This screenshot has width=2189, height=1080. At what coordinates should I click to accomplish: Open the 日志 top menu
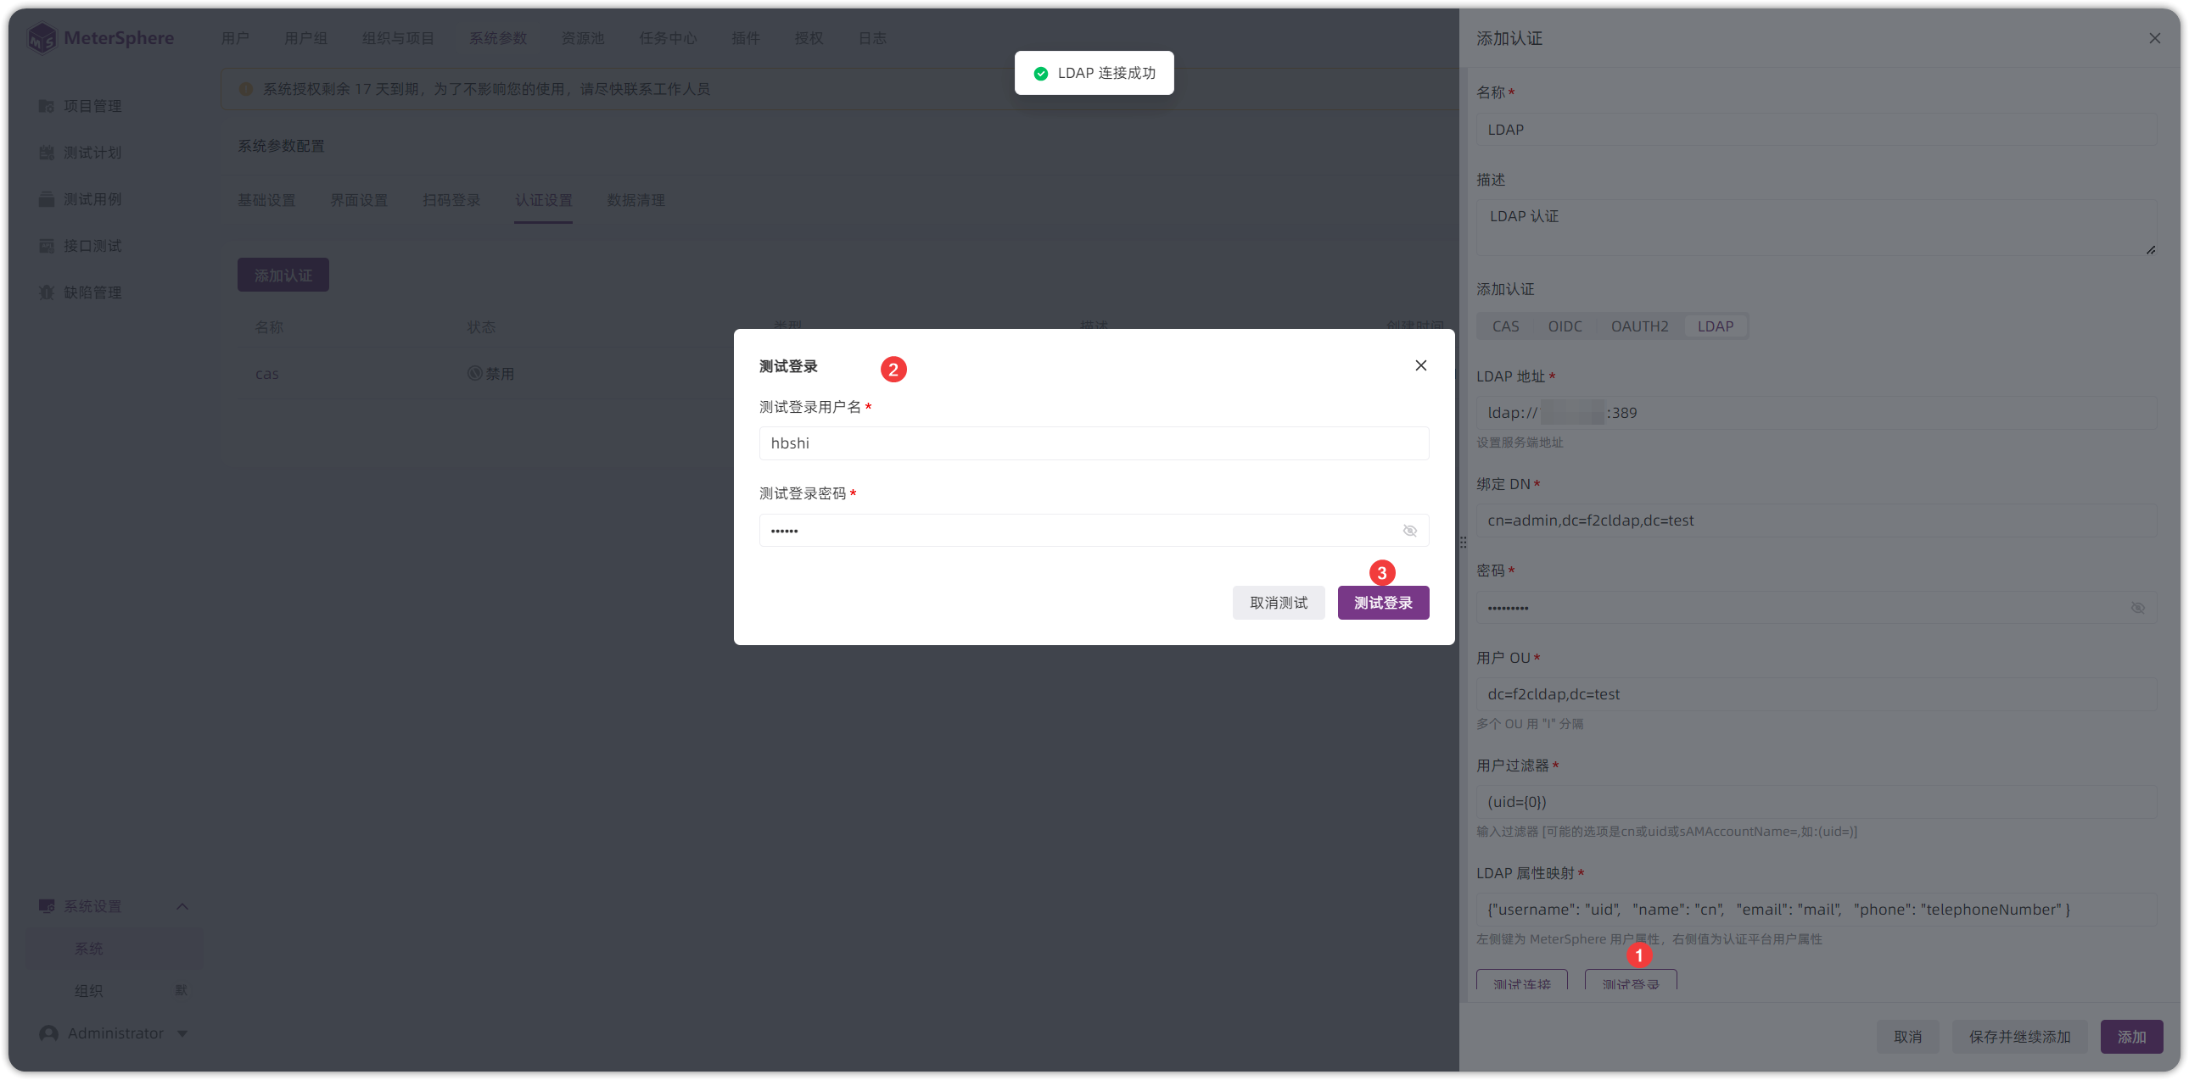872,38
